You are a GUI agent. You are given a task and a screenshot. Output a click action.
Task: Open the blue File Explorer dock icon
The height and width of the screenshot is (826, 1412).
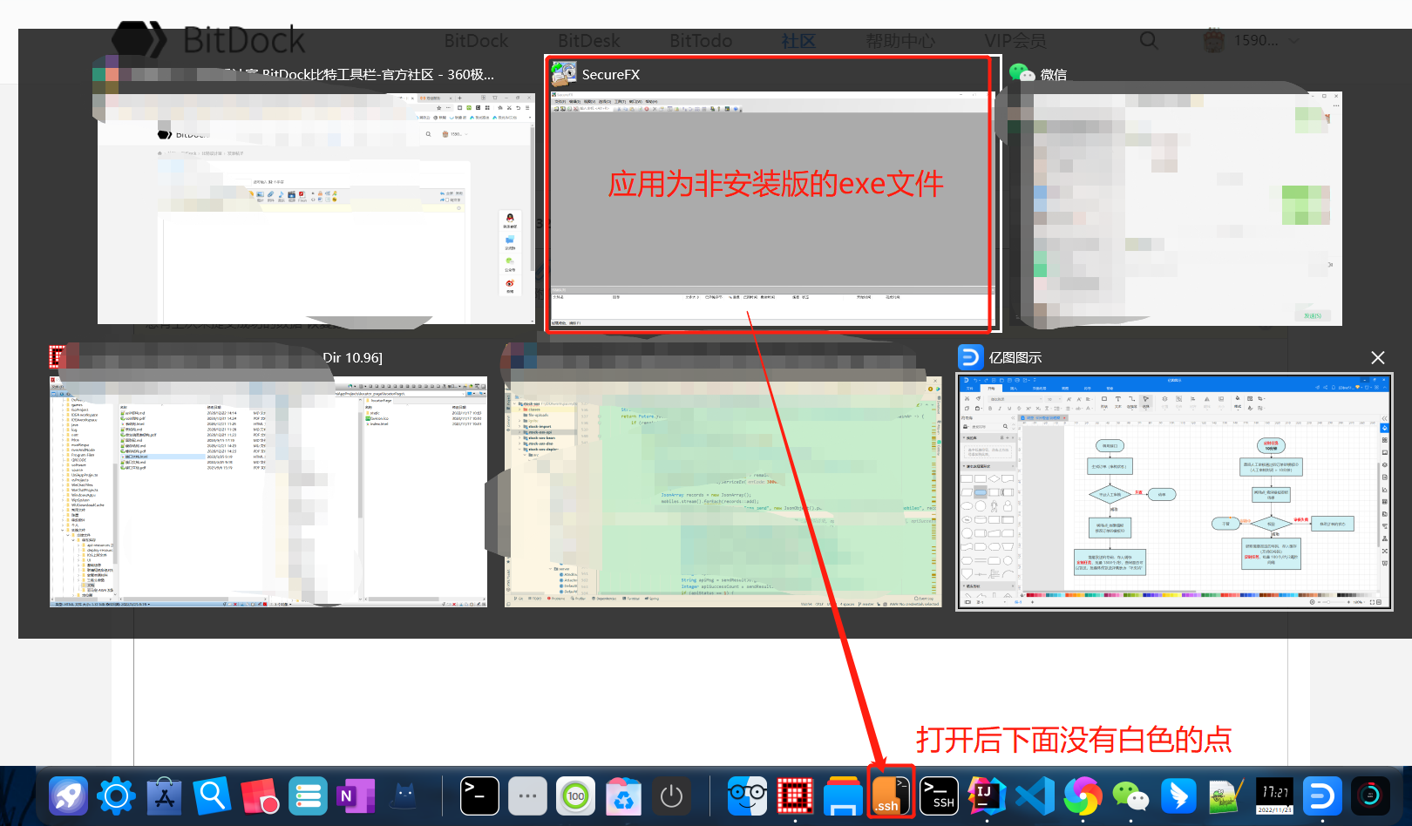[843, 796]
